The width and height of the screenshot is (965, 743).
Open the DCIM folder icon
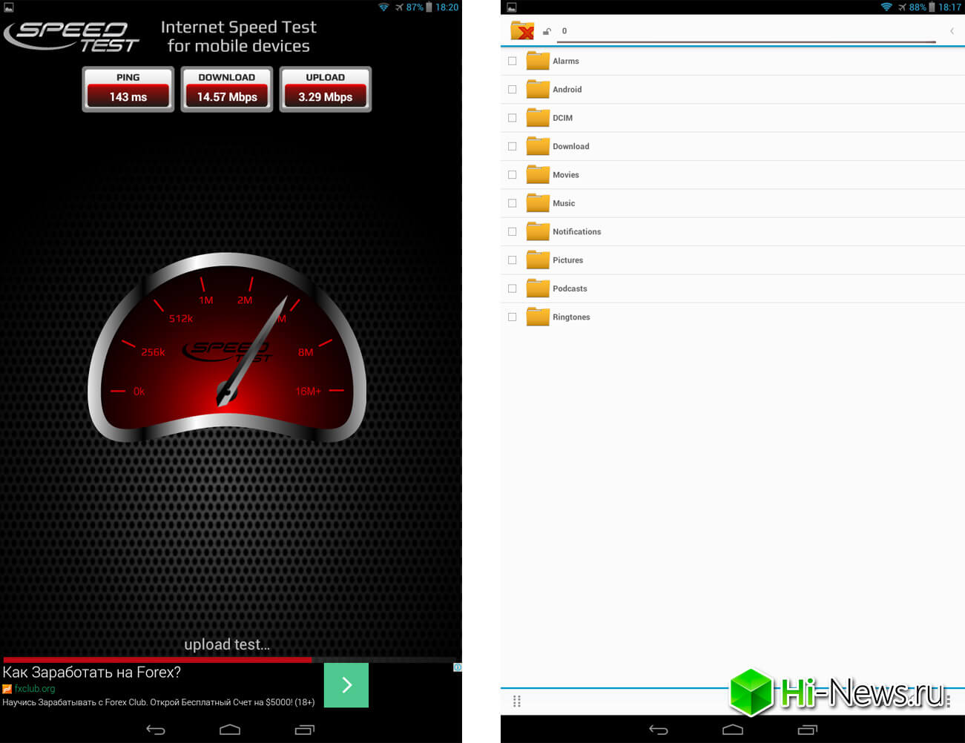click(538, 118)
